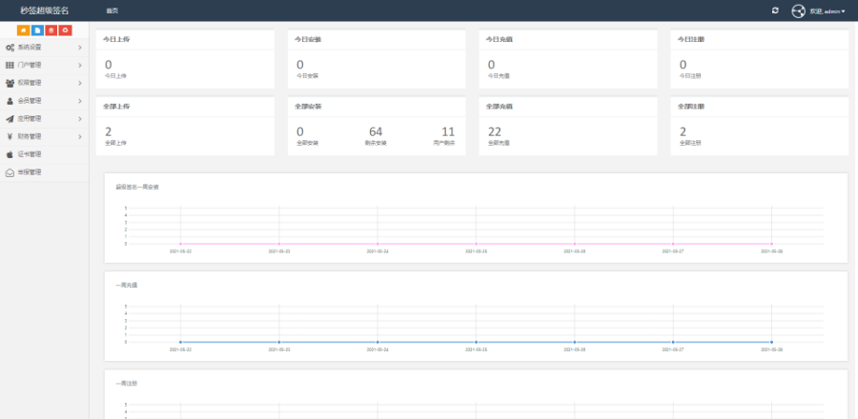Click the red trash shortcut icon
The image size is (858, 419).
point(51,31)
